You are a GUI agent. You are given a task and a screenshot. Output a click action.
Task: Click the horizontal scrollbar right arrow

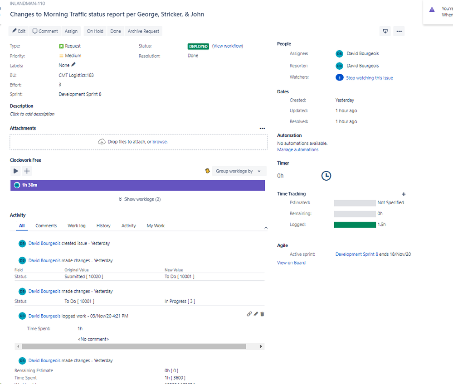[261, 346]
